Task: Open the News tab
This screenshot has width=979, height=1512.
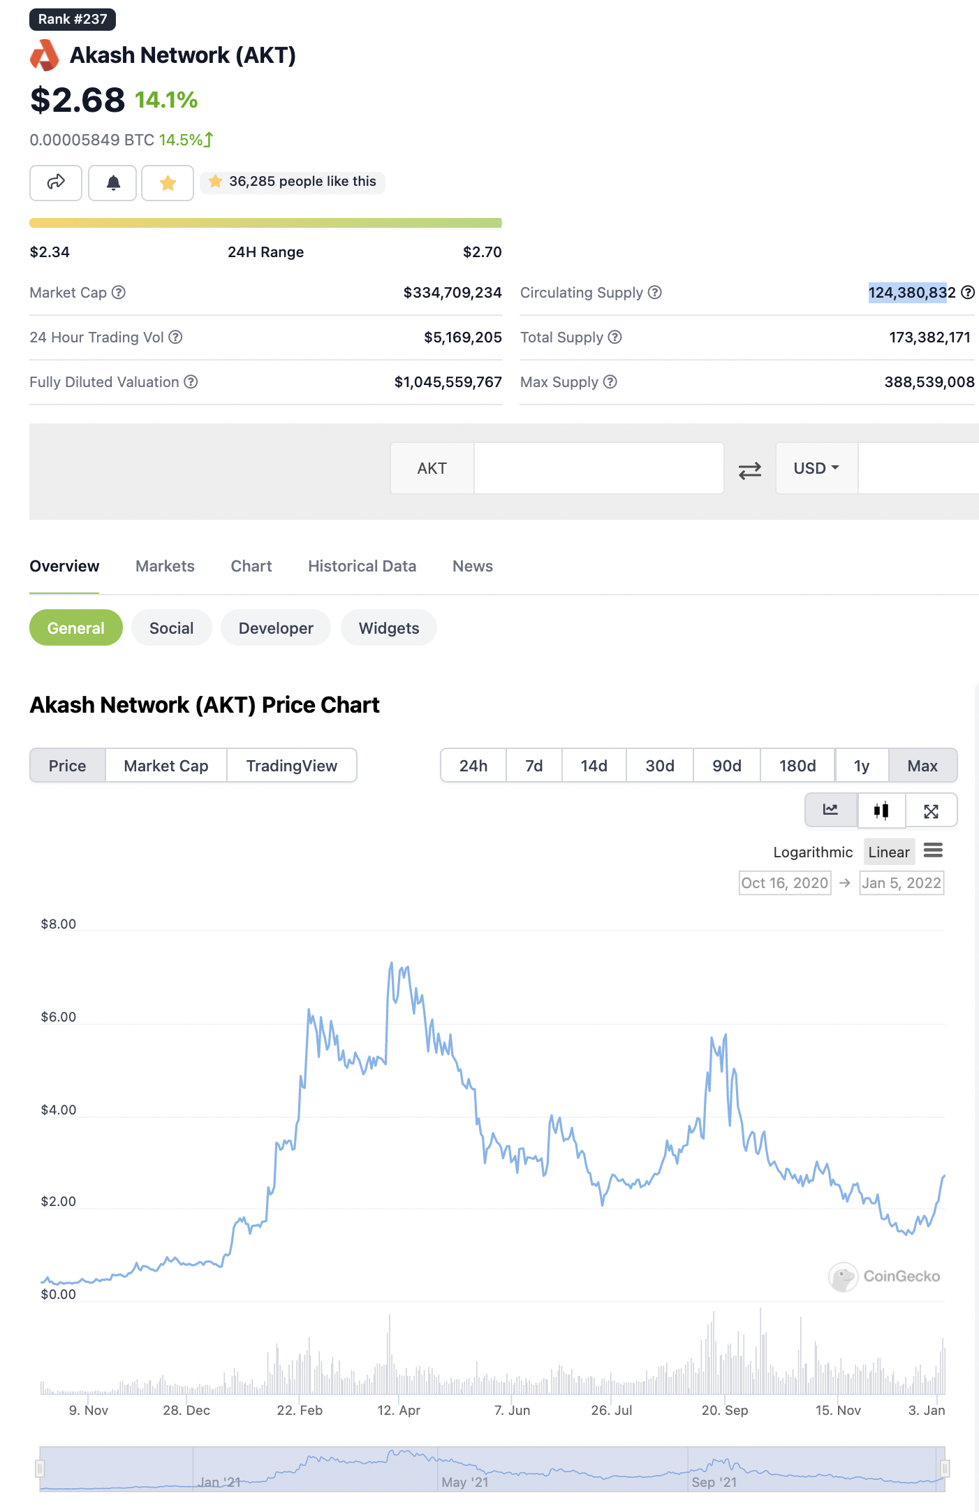Action: tap(473, 567)
